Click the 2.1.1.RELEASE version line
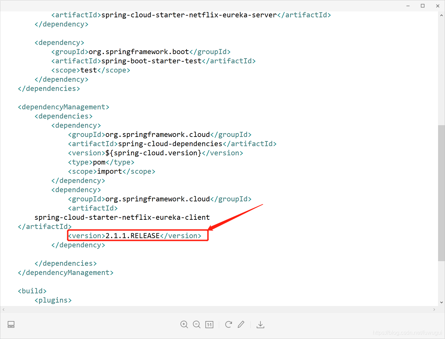445x339 pixels. [x=135, y=236]
